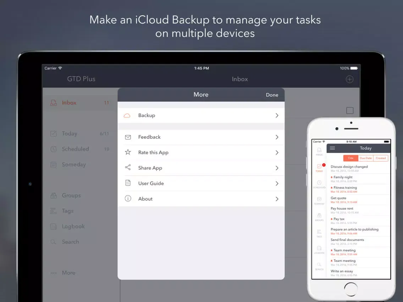Screen dimensions: 403x302
Task: Tap the Feedback envelope icon
Action: [128, 137]
